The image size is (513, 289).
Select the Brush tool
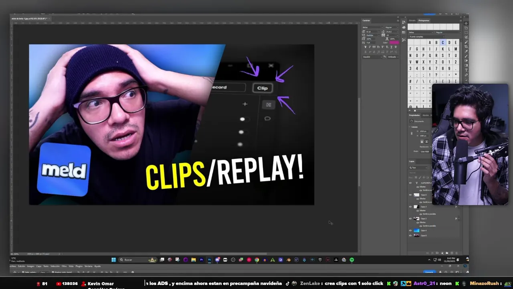[x=466, y=56]
